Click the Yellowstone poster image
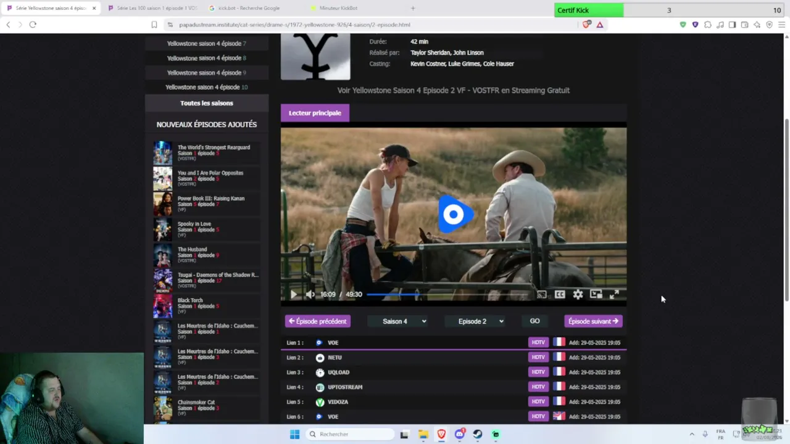Viewport: 790px width, 444px height. point(315,57)
